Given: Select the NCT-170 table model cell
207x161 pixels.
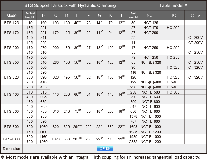Looking at the screenshot, I should 151,28.
